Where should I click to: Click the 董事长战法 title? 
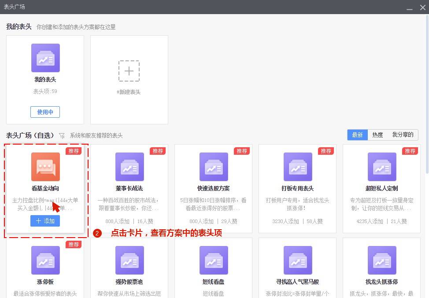(129, 188)
